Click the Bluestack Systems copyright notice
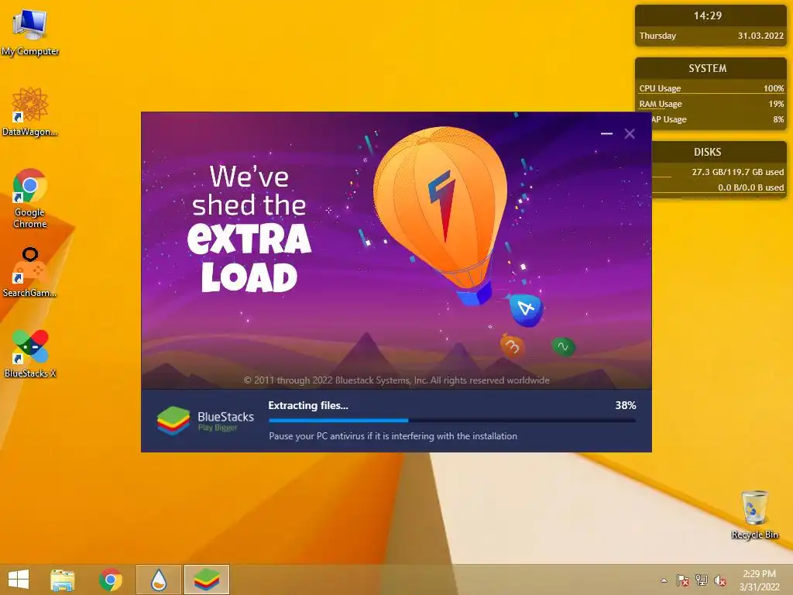Image resolution: width=793 pixels, height=595 pixels. (396, 380)
